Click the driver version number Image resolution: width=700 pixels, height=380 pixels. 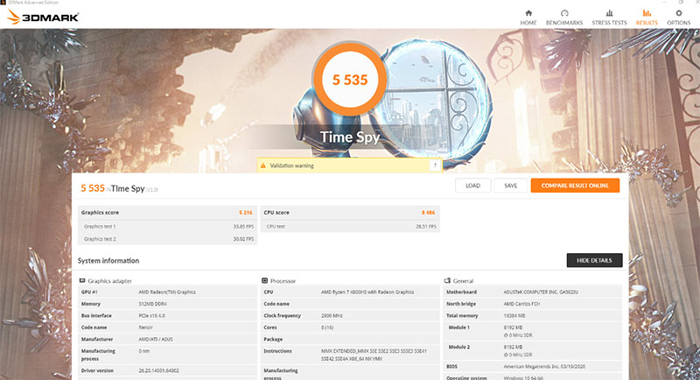pyautogui.click(x=158, y=370)
